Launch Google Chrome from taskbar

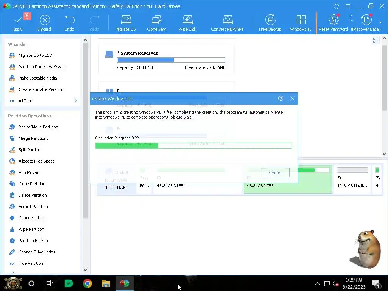pyautogui.click(x=88, y=283)
